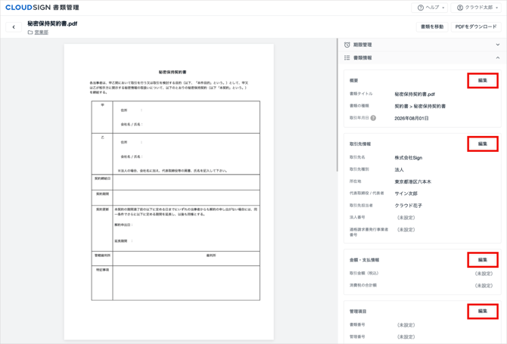Open the 営業部 folder link
The width and height of the screenshot is (507, 344).
coord(42,33)
